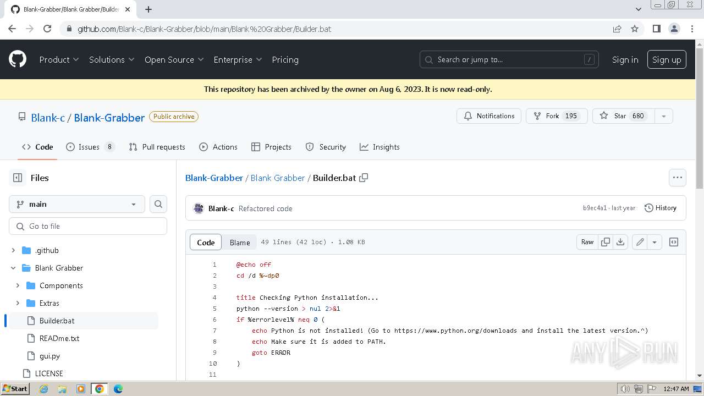Open gui.py in the file tree
The height and width of the screenshot is (396, 704).
coord(50,356)
